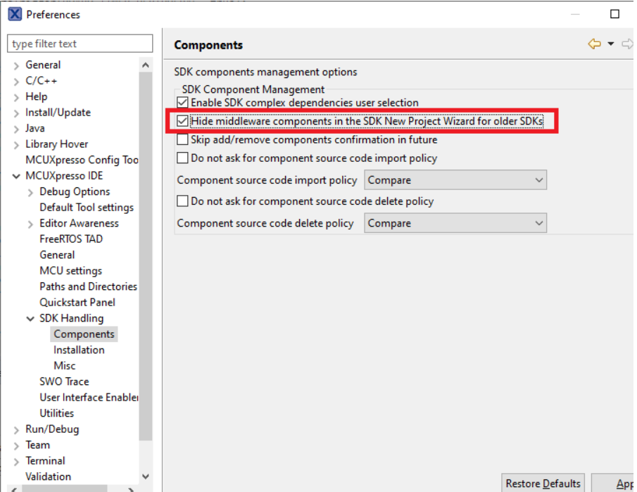Check Do not ask for import policy
Viewport: 637px width, 492px height.
click(x=183, y=158)
